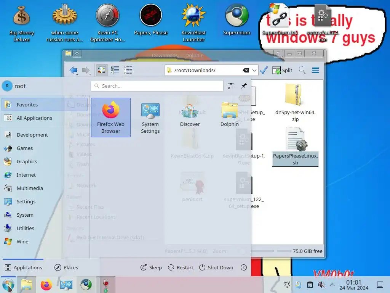Open Graphics category
This screenshot has width=390, height=293.
coord(45,161)
